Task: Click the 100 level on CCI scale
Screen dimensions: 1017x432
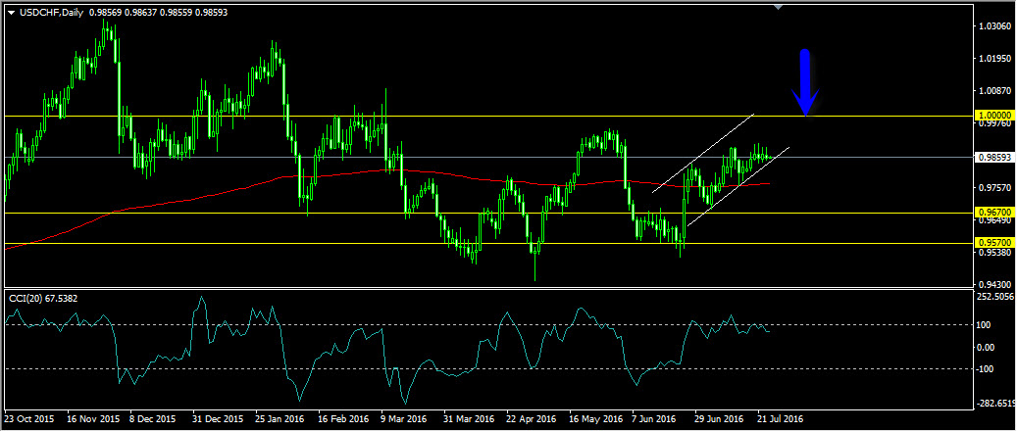Action: (x=987, y=325)
